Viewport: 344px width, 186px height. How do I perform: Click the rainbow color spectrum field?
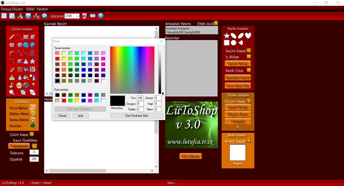click(x=132, y=70)
